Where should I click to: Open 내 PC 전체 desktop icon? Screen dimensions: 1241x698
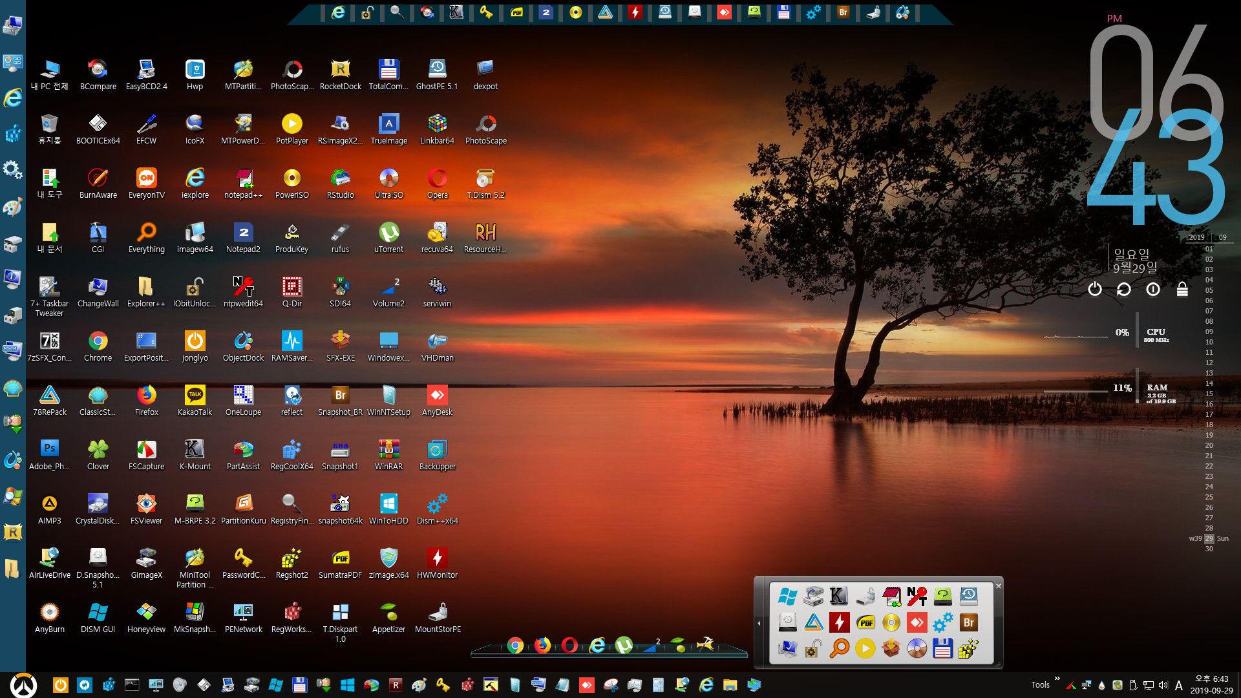[49, 75]
